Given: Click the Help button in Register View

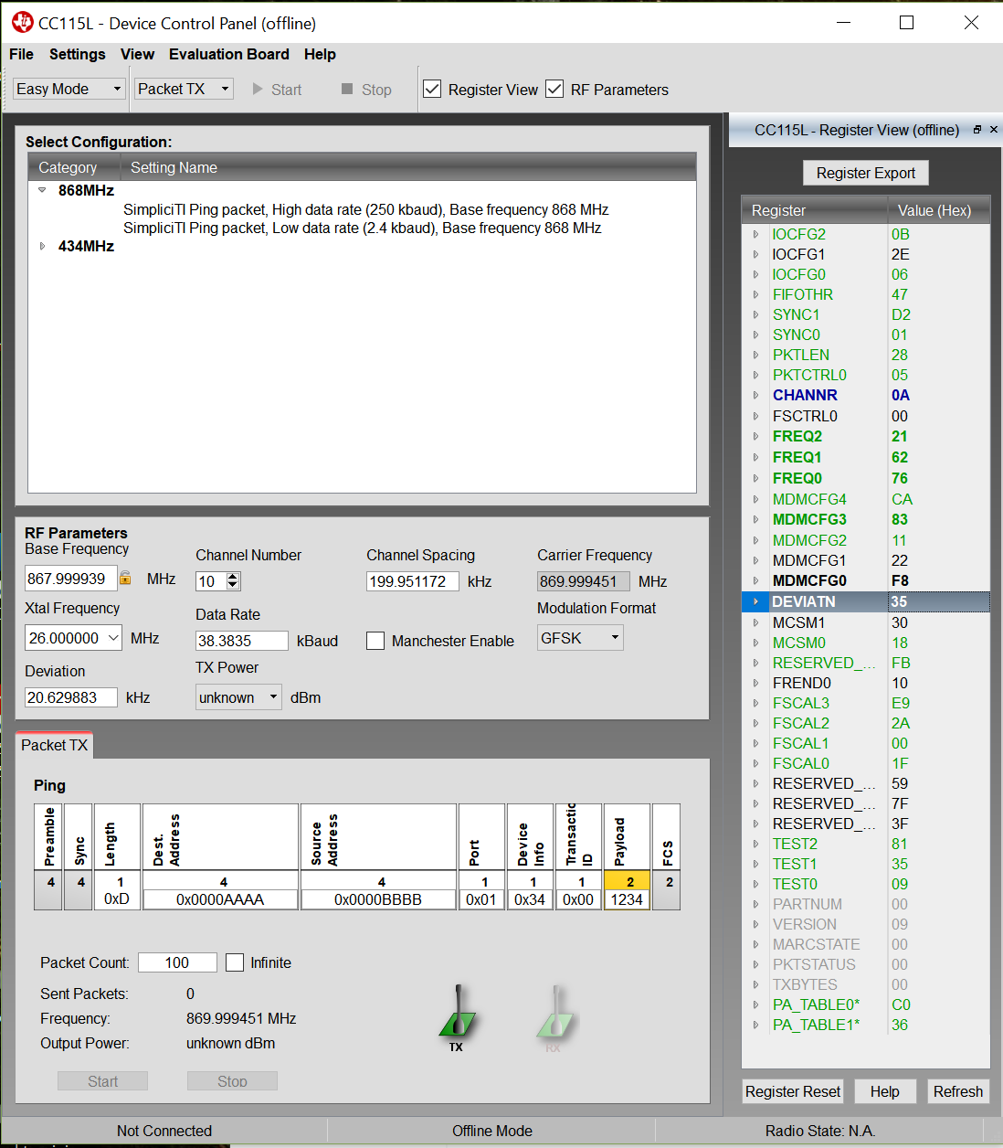Looking at the screenshot, I should [x=885, y=1091].
